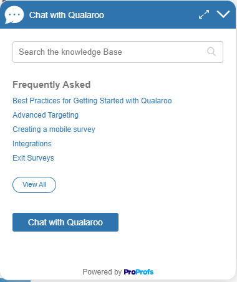
Task: Expand the chat widget with the diagonal arrows icon
Action: point(204,14)
